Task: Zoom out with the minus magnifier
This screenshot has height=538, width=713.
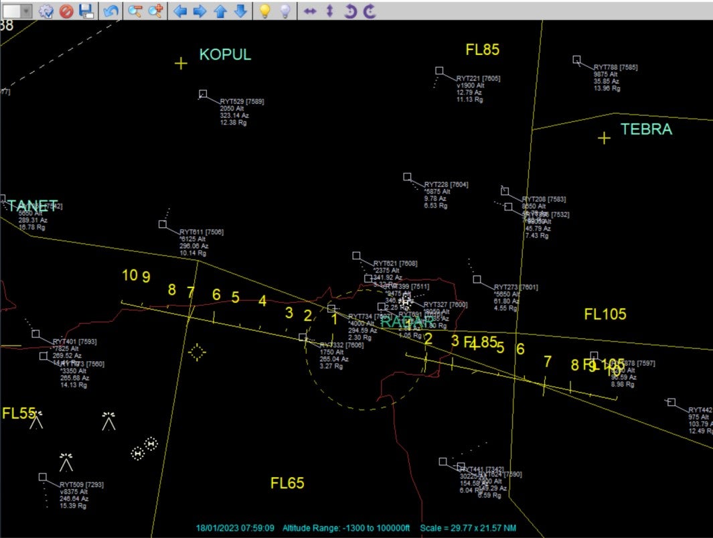Action: pos(135,11)
